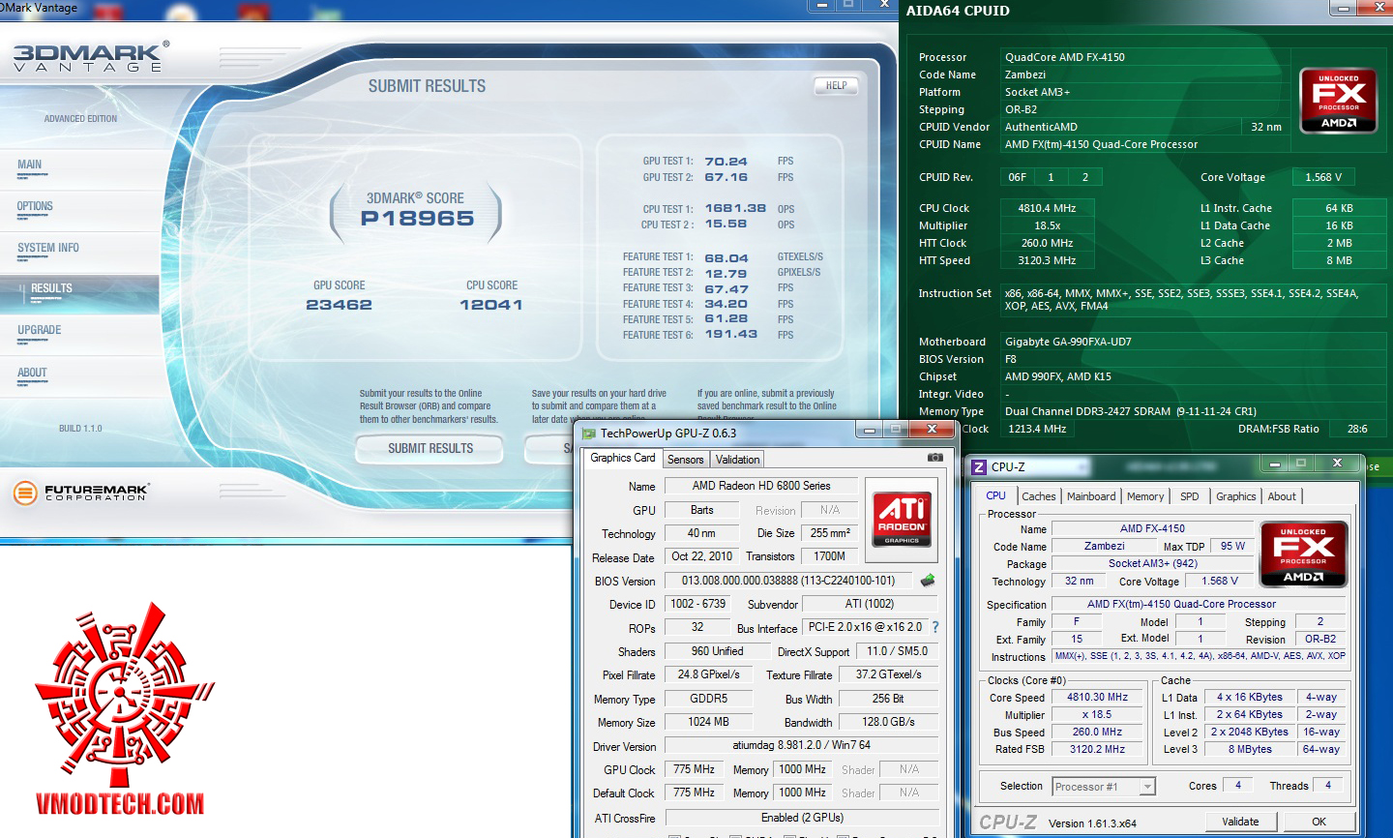Click the DRAM:FSB Ratio value 28:6
Viewport: 1393px width, 838px height.
point(1357,429)
